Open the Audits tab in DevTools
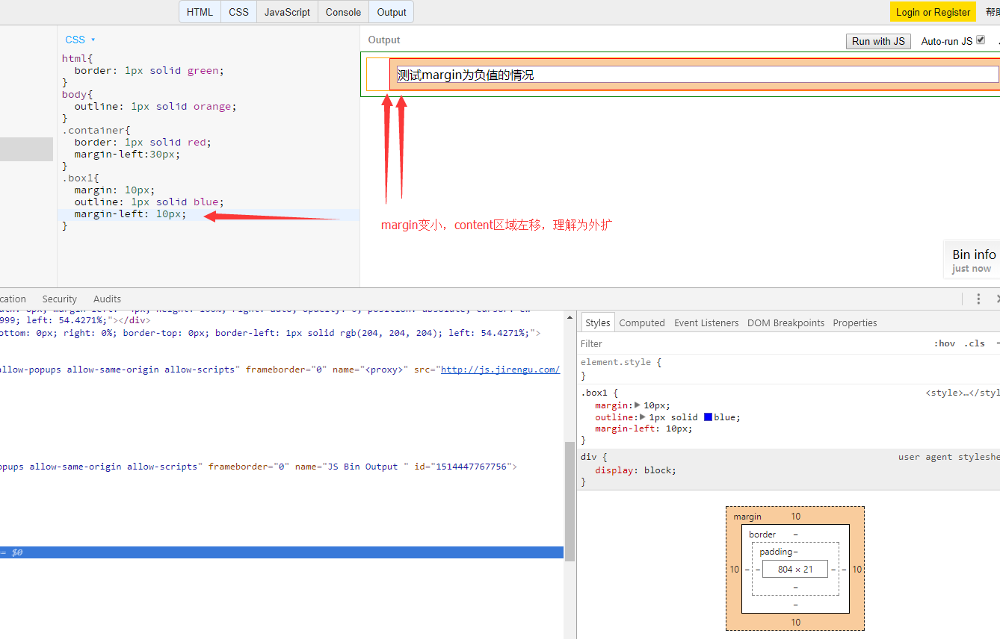Image resolution: width=1000 pixels, height=639 pixels. (107, 299)
